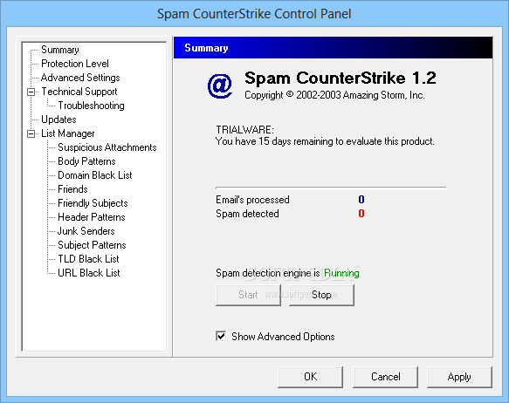Viewport: 509px width, 403px height.
Task: Click the blue @ Spam CounterStrike logo
Action: click(x=220, y=86)
